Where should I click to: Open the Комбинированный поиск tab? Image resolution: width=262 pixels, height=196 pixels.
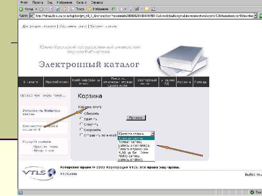[86, 82]
